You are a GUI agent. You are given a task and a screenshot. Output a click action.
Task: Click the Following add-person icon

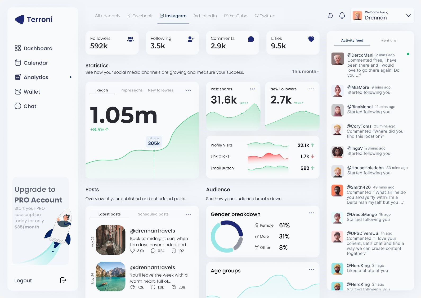click(x=191, y=39)
